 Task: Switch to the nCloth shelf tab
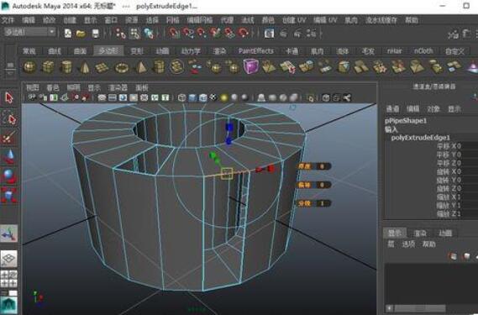click(x=423, y=51)
